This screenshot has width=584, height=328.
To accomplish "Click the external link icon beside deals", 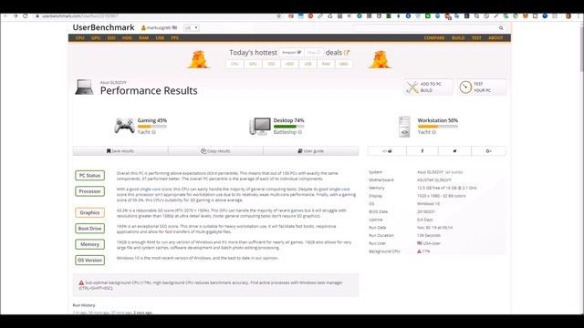I will click(x=347, y=53).
